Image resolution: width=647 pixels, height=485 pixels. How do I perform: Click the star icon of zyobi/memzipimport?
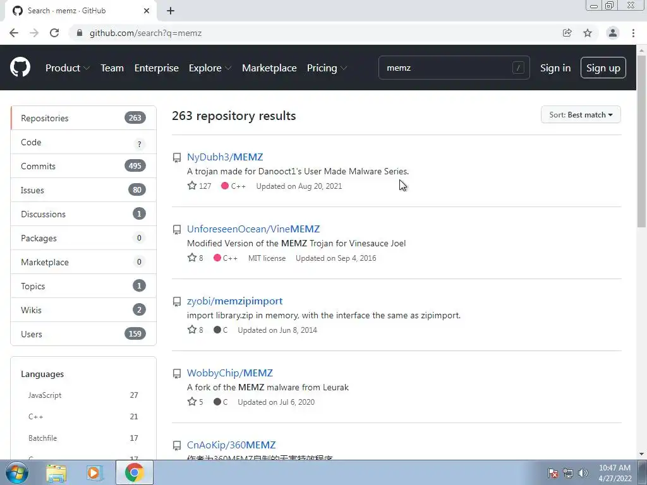tap(192, 330)
